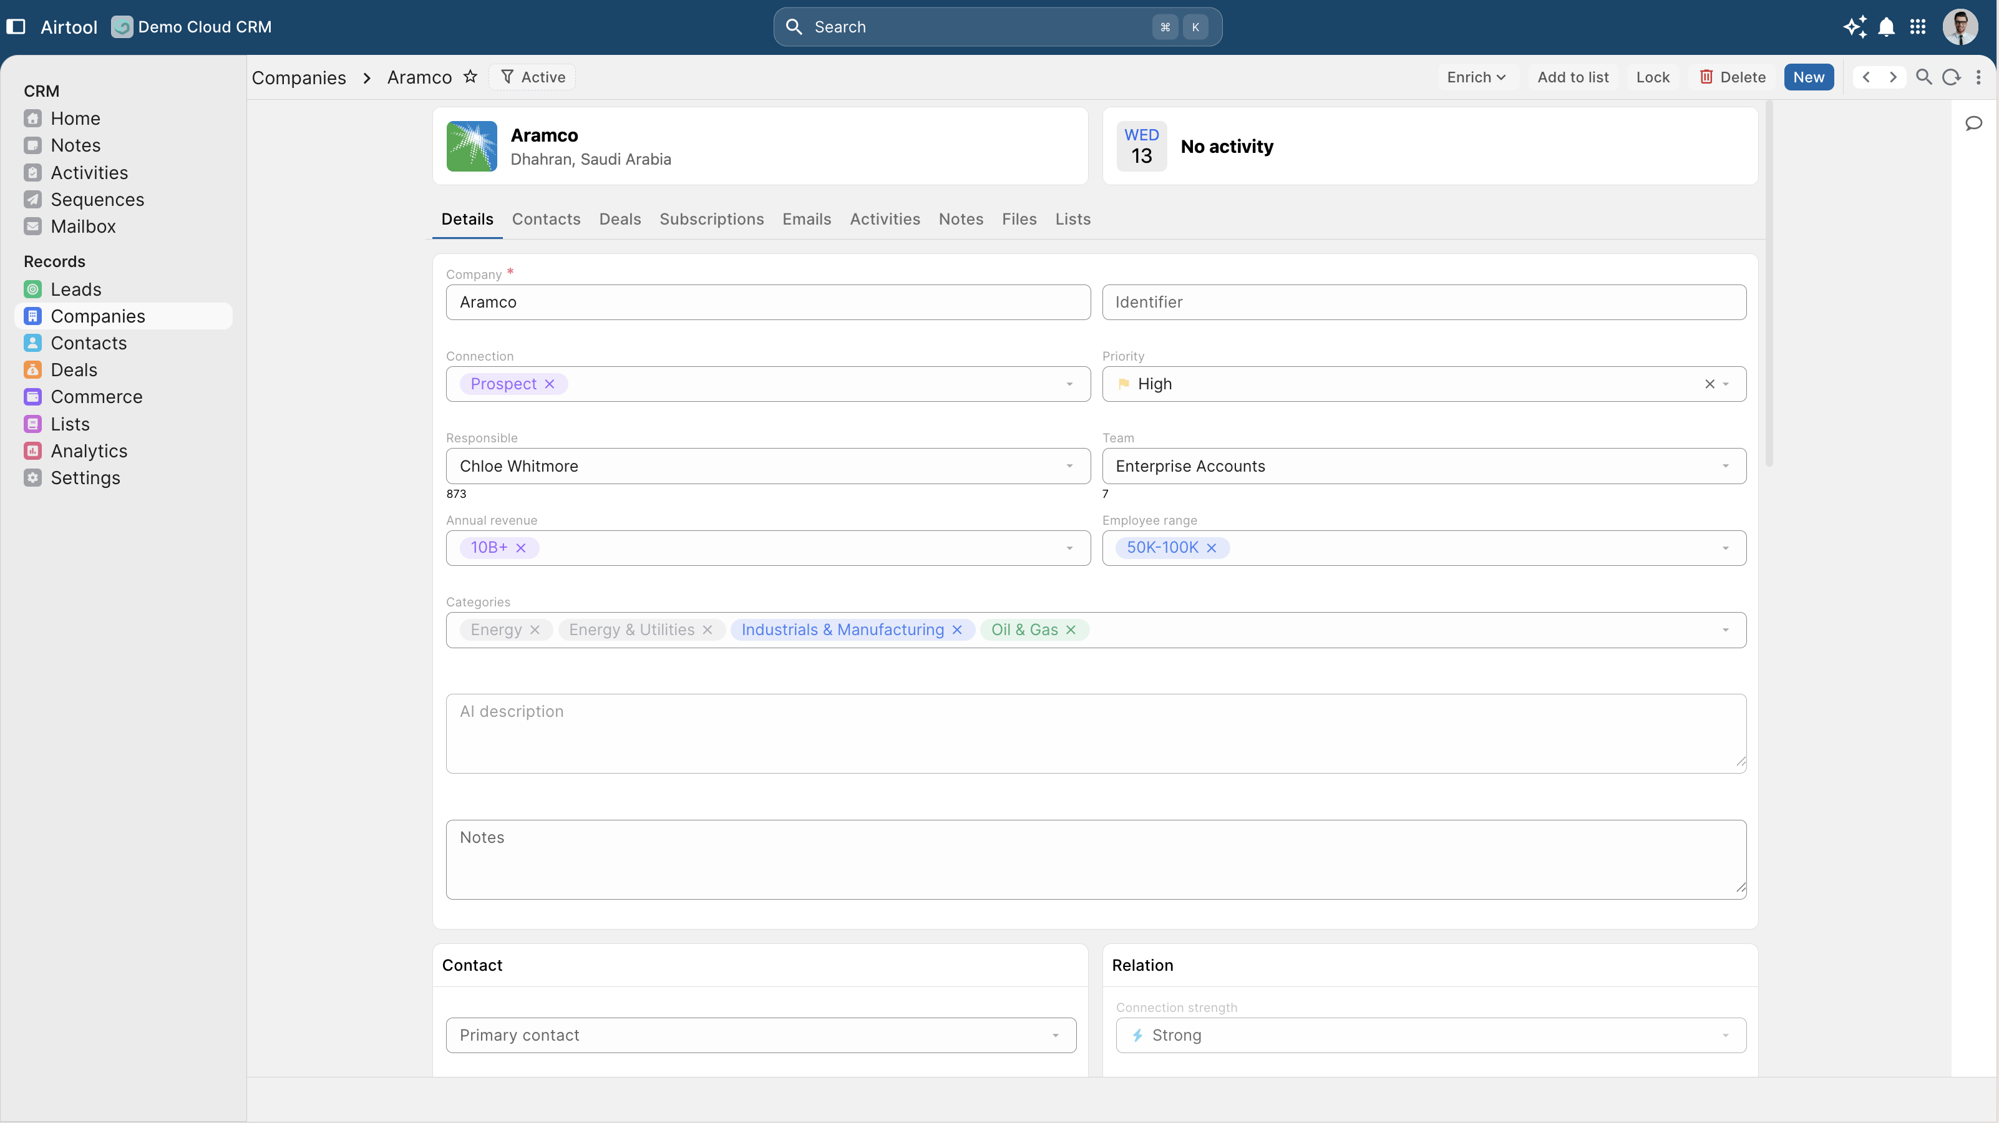The width and height of the screenshot is (1999, 1123).
Task: Expand the Enrich dropdown
Action: click(x=1476, y=77)
